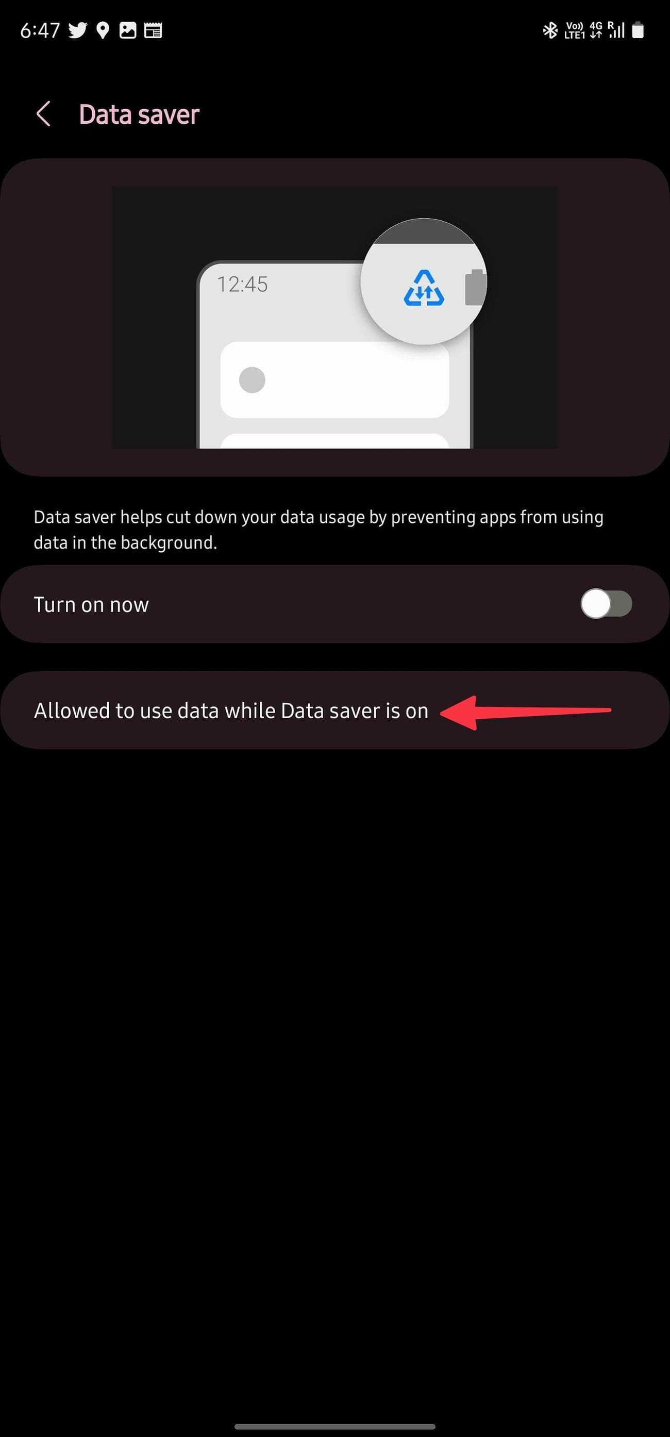The height and width of the screenshot is (1437, 670).
Task: Tap the Twitter notification icon
Action: click(78, 30)
